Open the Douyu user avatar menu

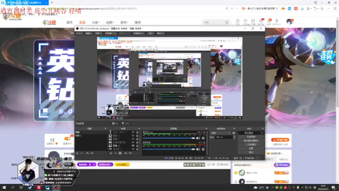289,22
